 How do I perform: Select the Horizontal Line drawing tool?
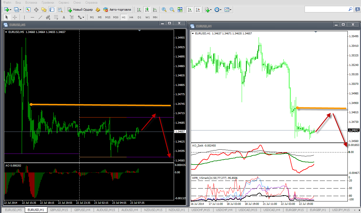32,17
